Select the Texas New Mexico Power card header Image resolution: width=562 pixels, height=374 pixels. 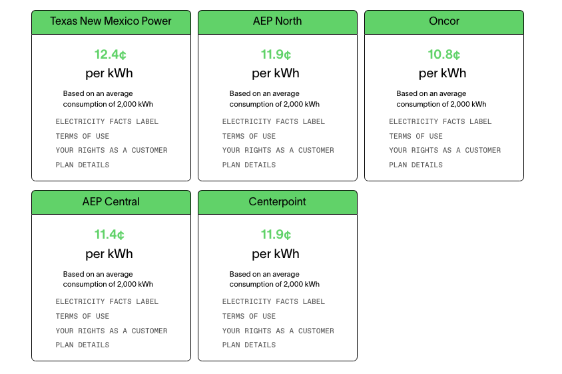111,22
